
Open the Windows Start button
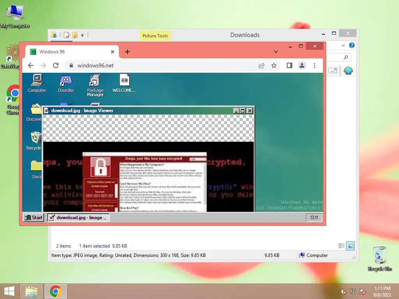coord(9,291)
